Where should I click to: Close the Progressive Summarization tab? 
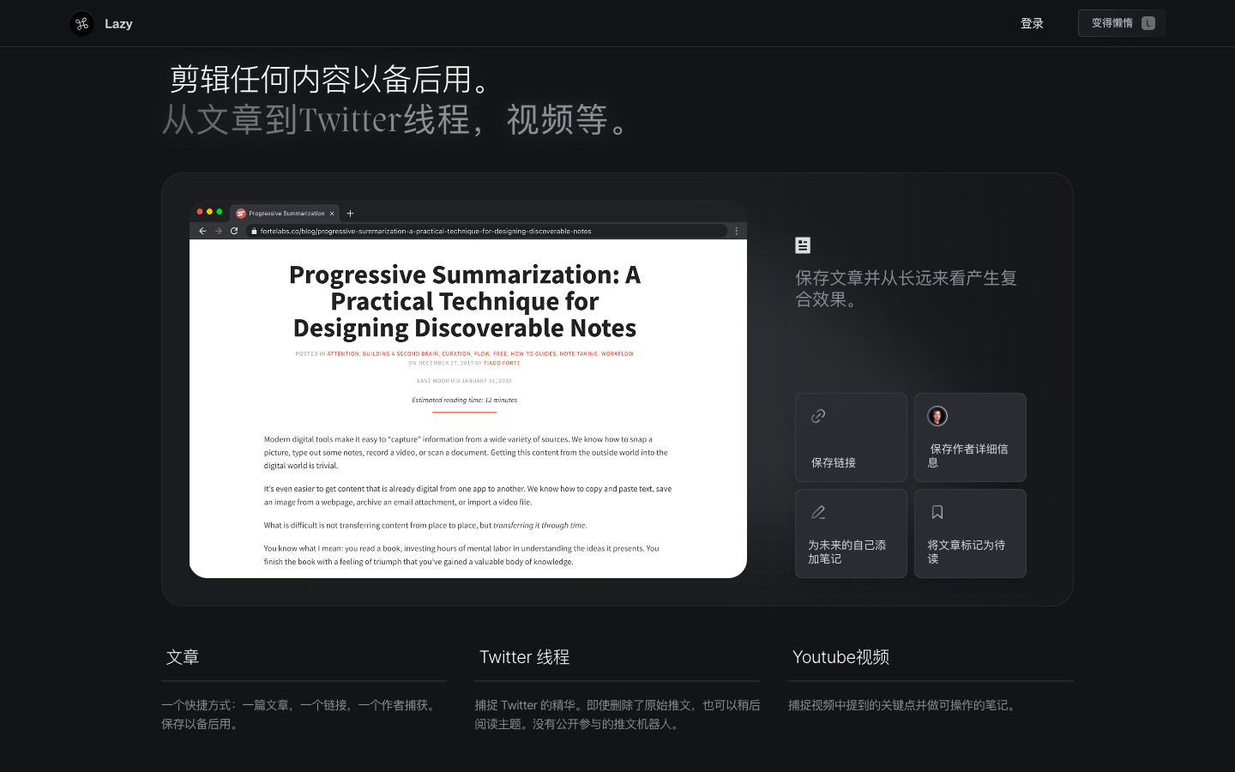(x=332, y=214)
